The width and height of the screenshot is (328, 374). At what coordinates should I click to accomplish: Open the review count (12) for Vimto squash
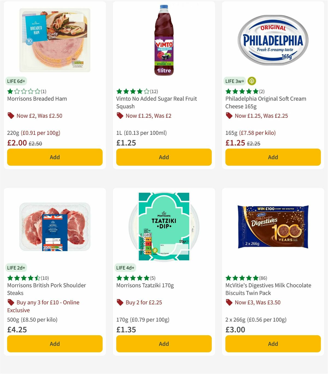pos(154,91)
